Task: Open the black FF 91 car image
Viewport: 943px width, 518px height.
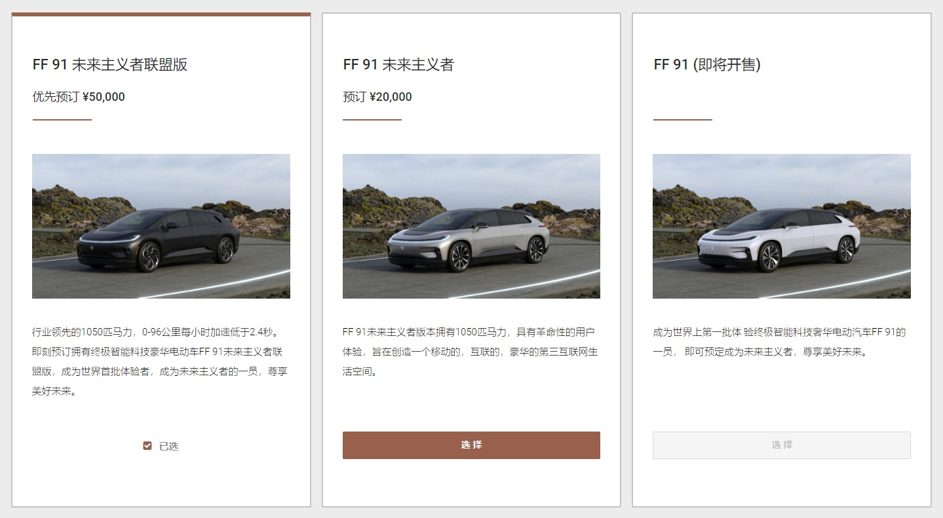Action: point(161,226)
